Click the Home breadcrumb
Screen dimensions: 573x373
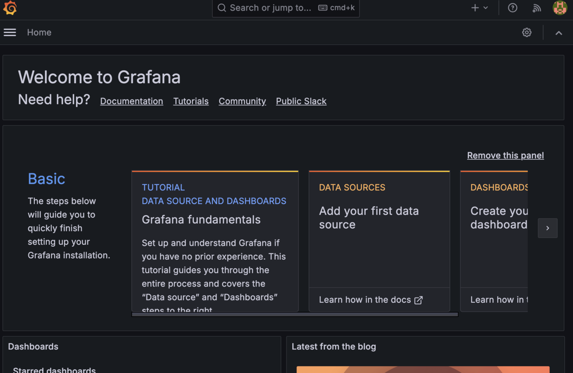[39, 33]
